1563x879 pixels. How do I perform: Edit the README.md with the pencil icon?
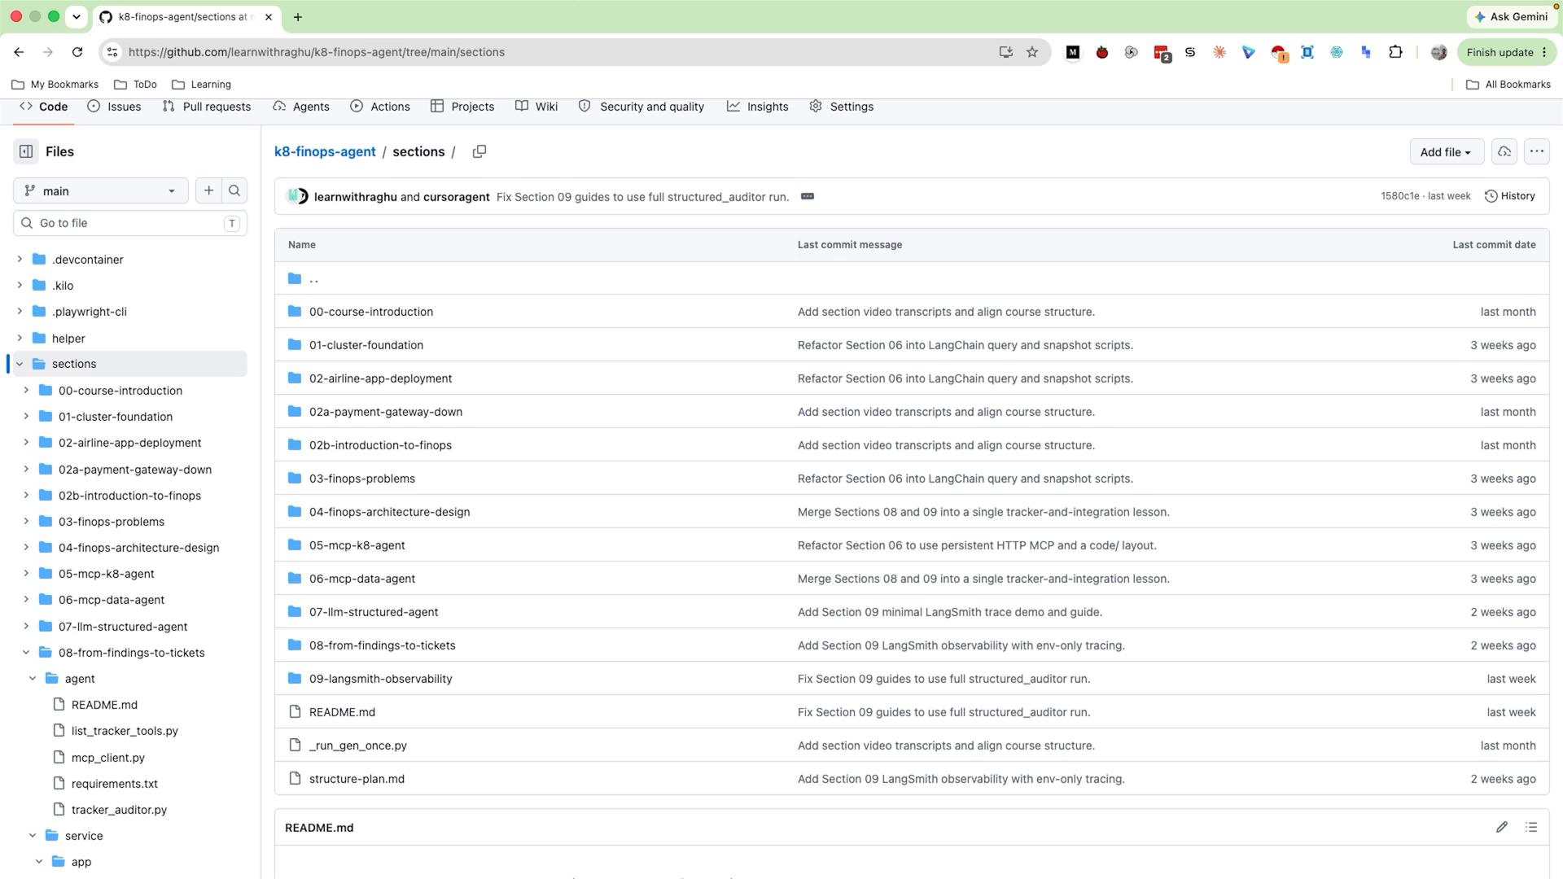[x=1502, y=827]
